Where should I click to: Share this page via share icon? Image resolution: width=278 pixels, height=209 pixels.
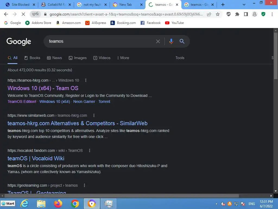(209, 14)
